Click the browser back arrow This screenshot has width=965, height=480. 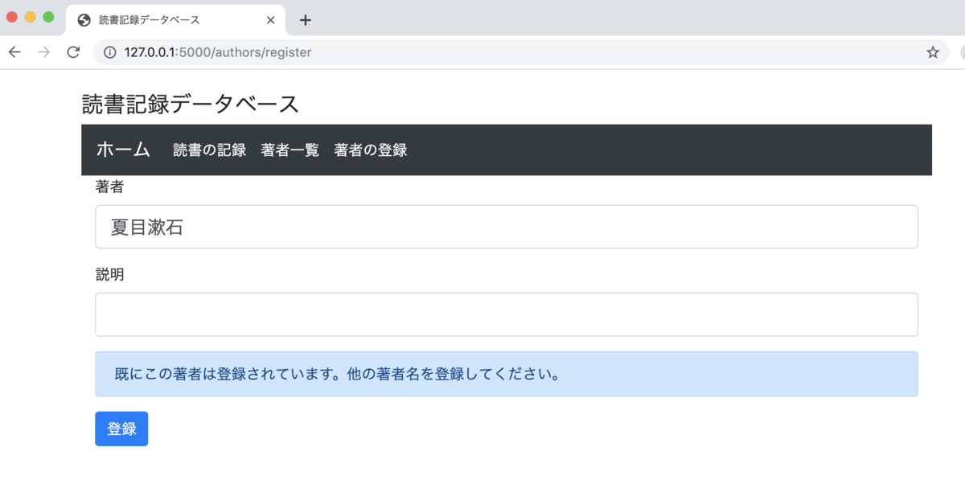(14, 52)
